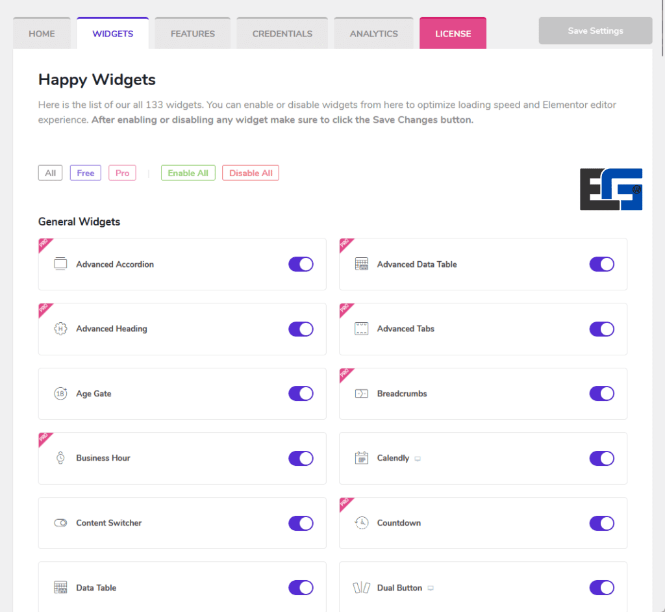This screenshot has height=612, width=665.
Task: Click the Save Settings button
Action: pos(595,31)
